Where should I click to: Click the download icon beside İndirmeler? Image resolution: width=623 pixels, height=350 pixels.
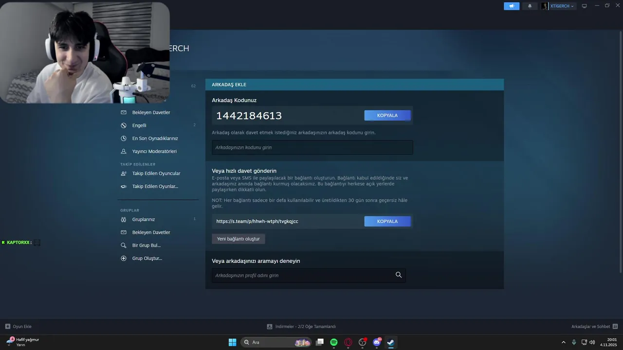(270, 327)
